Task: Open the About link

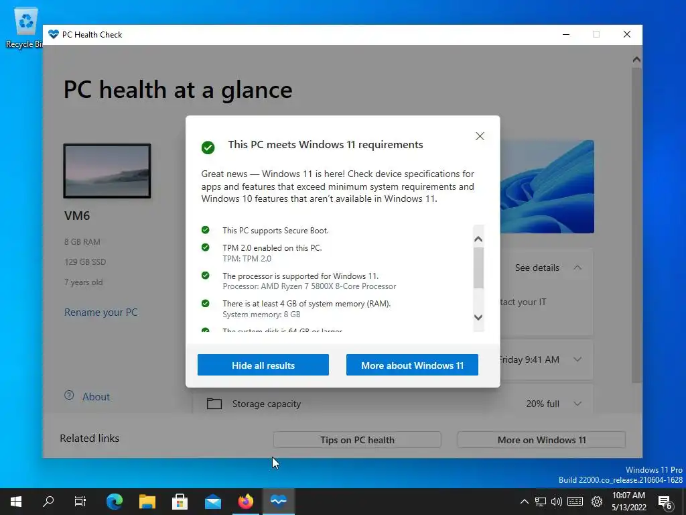Action: [x=96, y=397]
